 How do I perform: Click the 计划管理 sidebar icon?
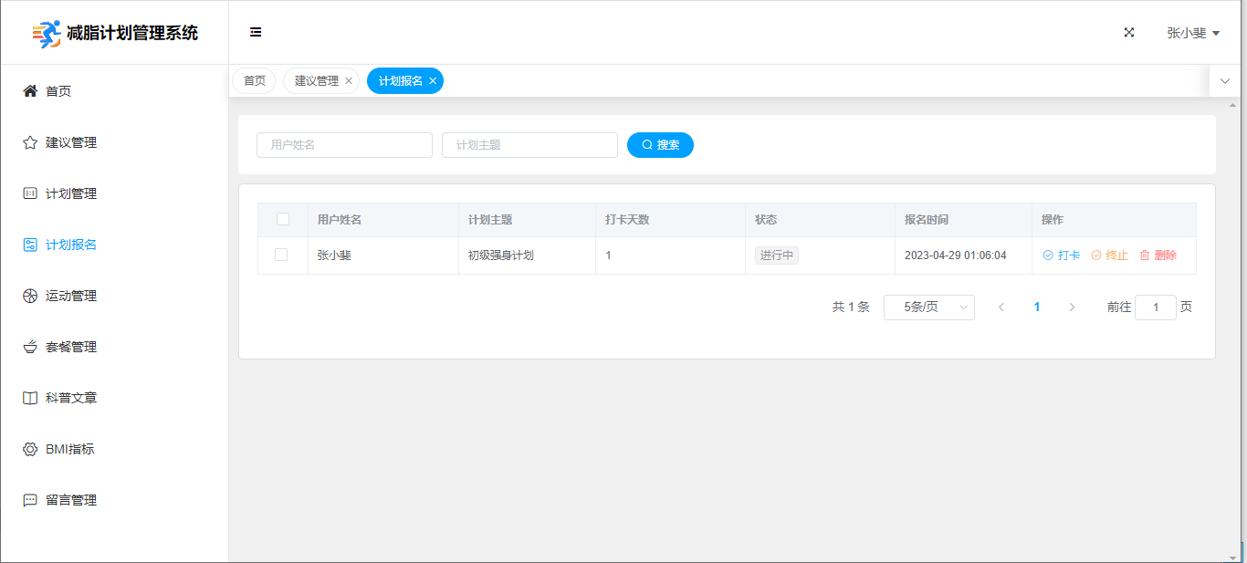[x=30, y=193]
